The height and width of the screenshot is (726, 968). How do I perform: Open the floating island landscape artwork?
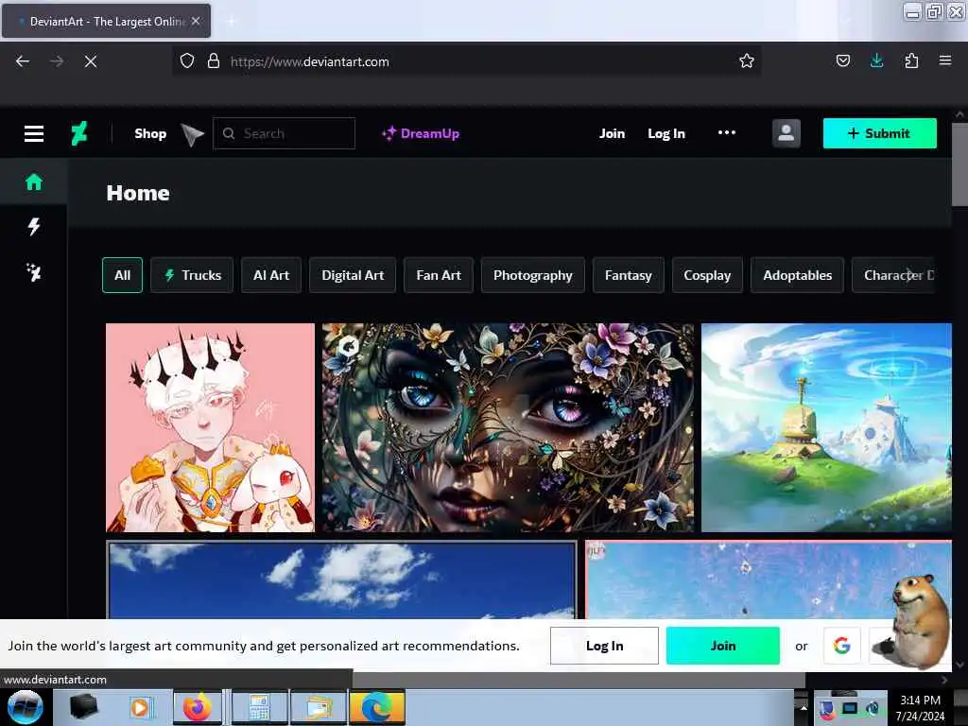826,427
